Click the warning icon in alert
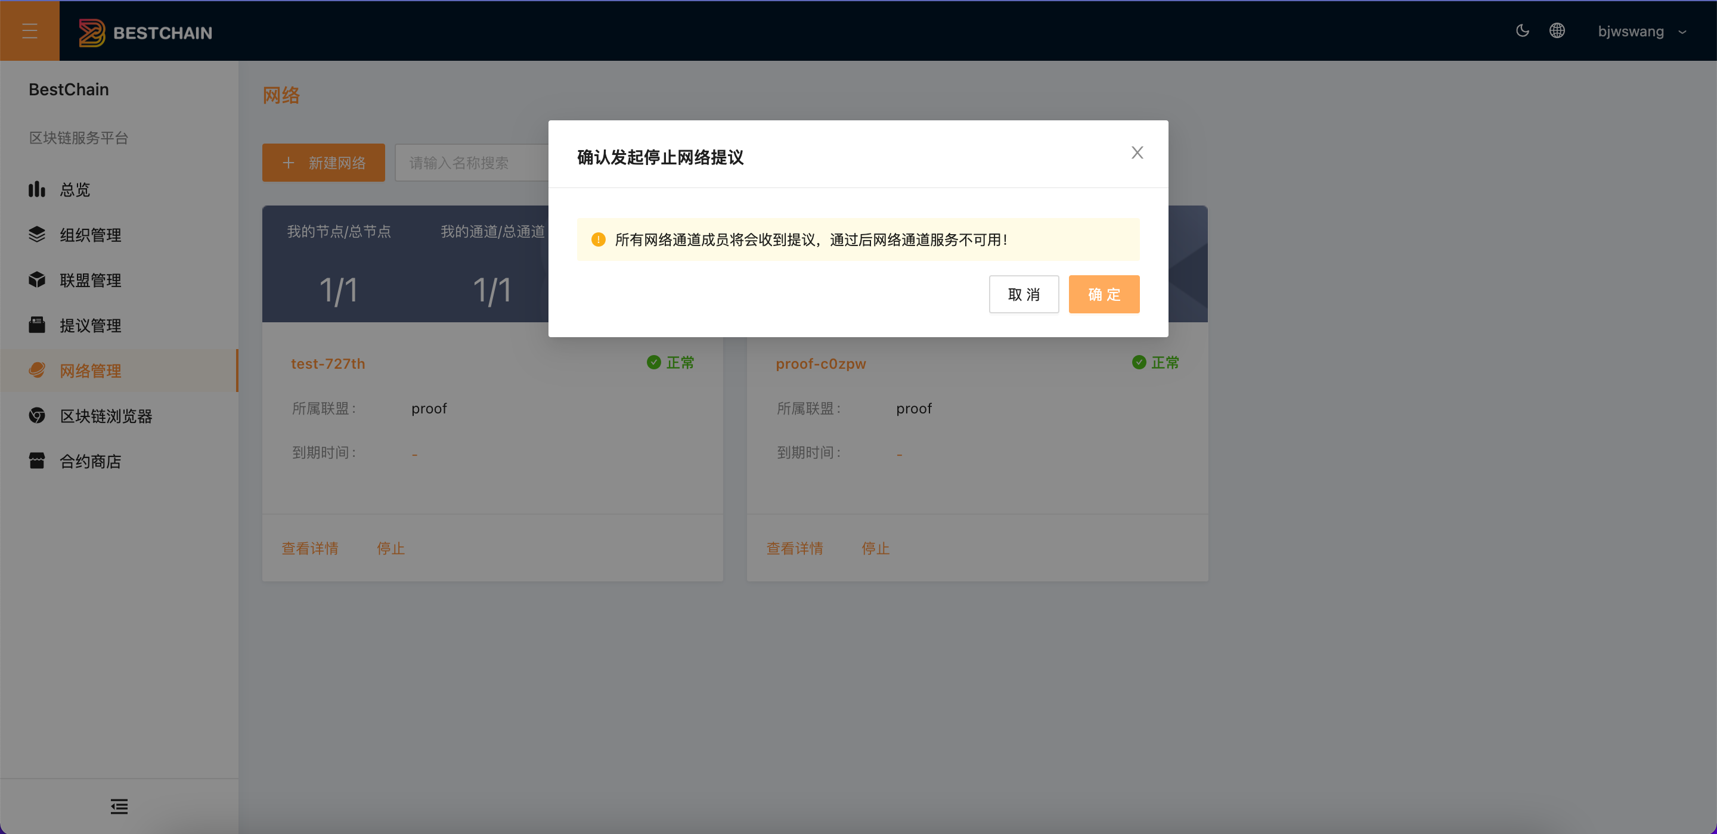Viewport: 1717px width, 834px height. (x=599, y=240)
